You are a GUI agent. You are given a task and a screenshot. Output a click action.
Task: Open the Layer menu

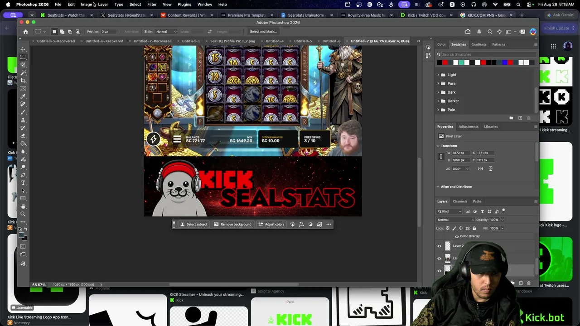coord(103,5)
